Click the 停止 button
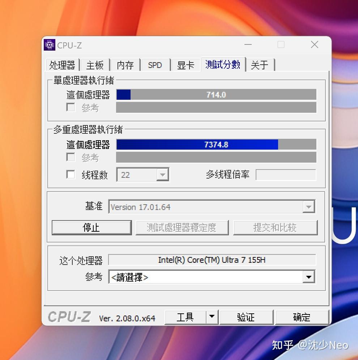Viewport: 358px width, 360px height. coord(91,227)
